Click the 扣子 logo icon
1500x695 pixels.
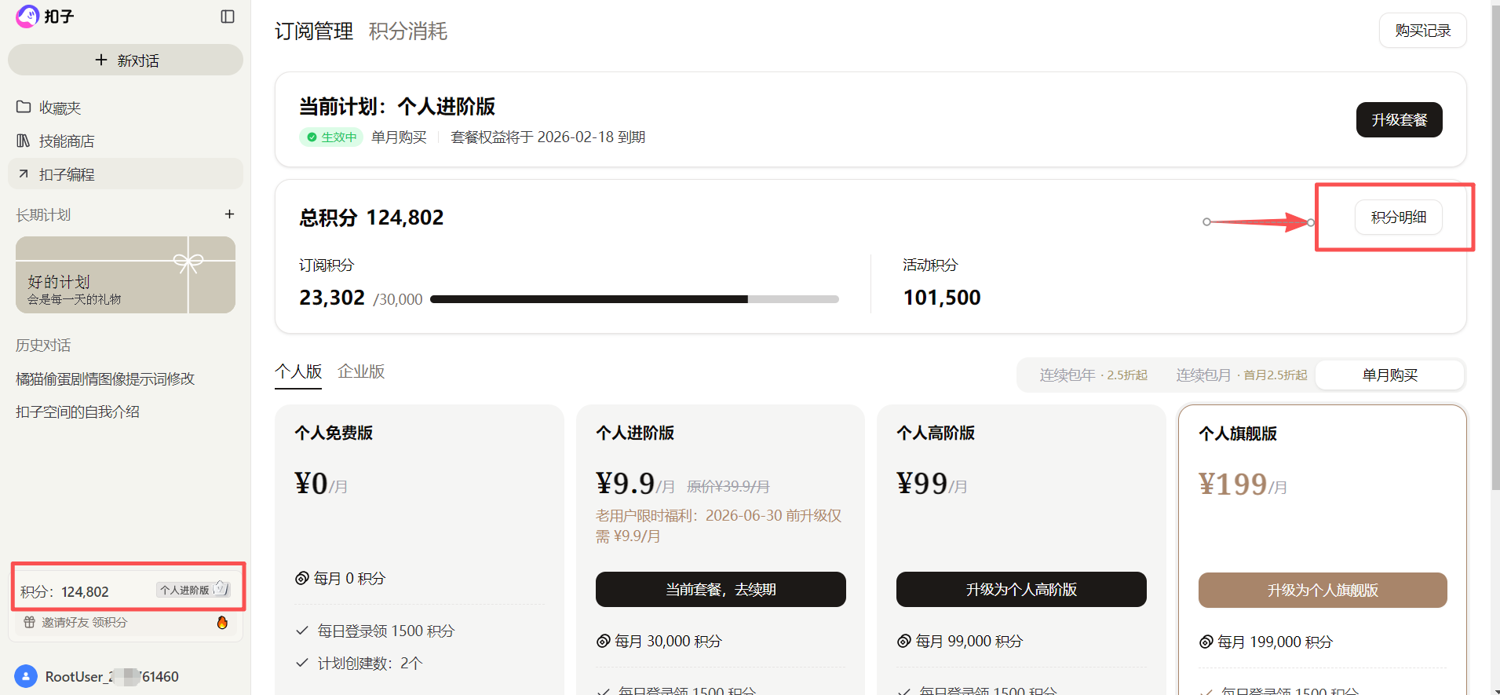26,16
